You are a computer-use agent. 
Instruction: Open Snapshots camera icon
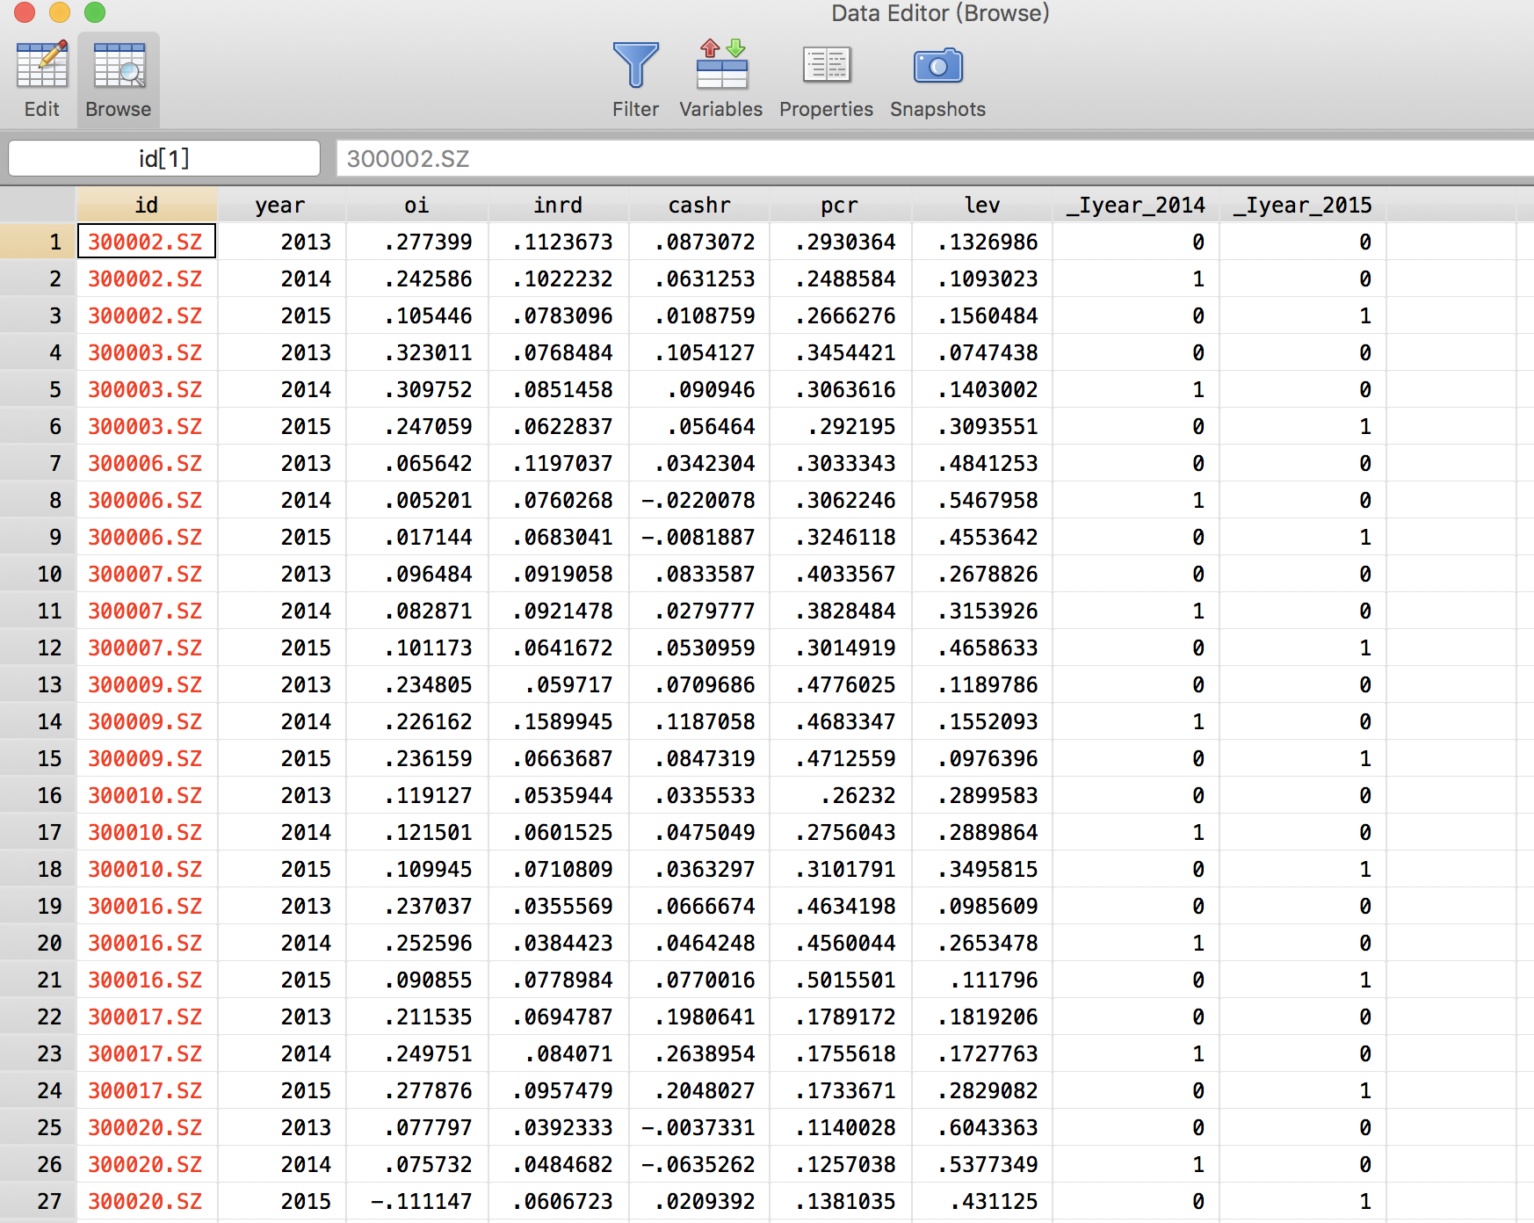tap(938, 66)
